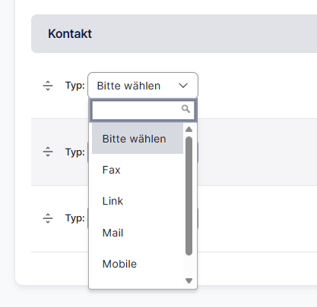317x307 pixels.
Task: Collapse the list via the Typ chevron arrow
Action: 183,86
